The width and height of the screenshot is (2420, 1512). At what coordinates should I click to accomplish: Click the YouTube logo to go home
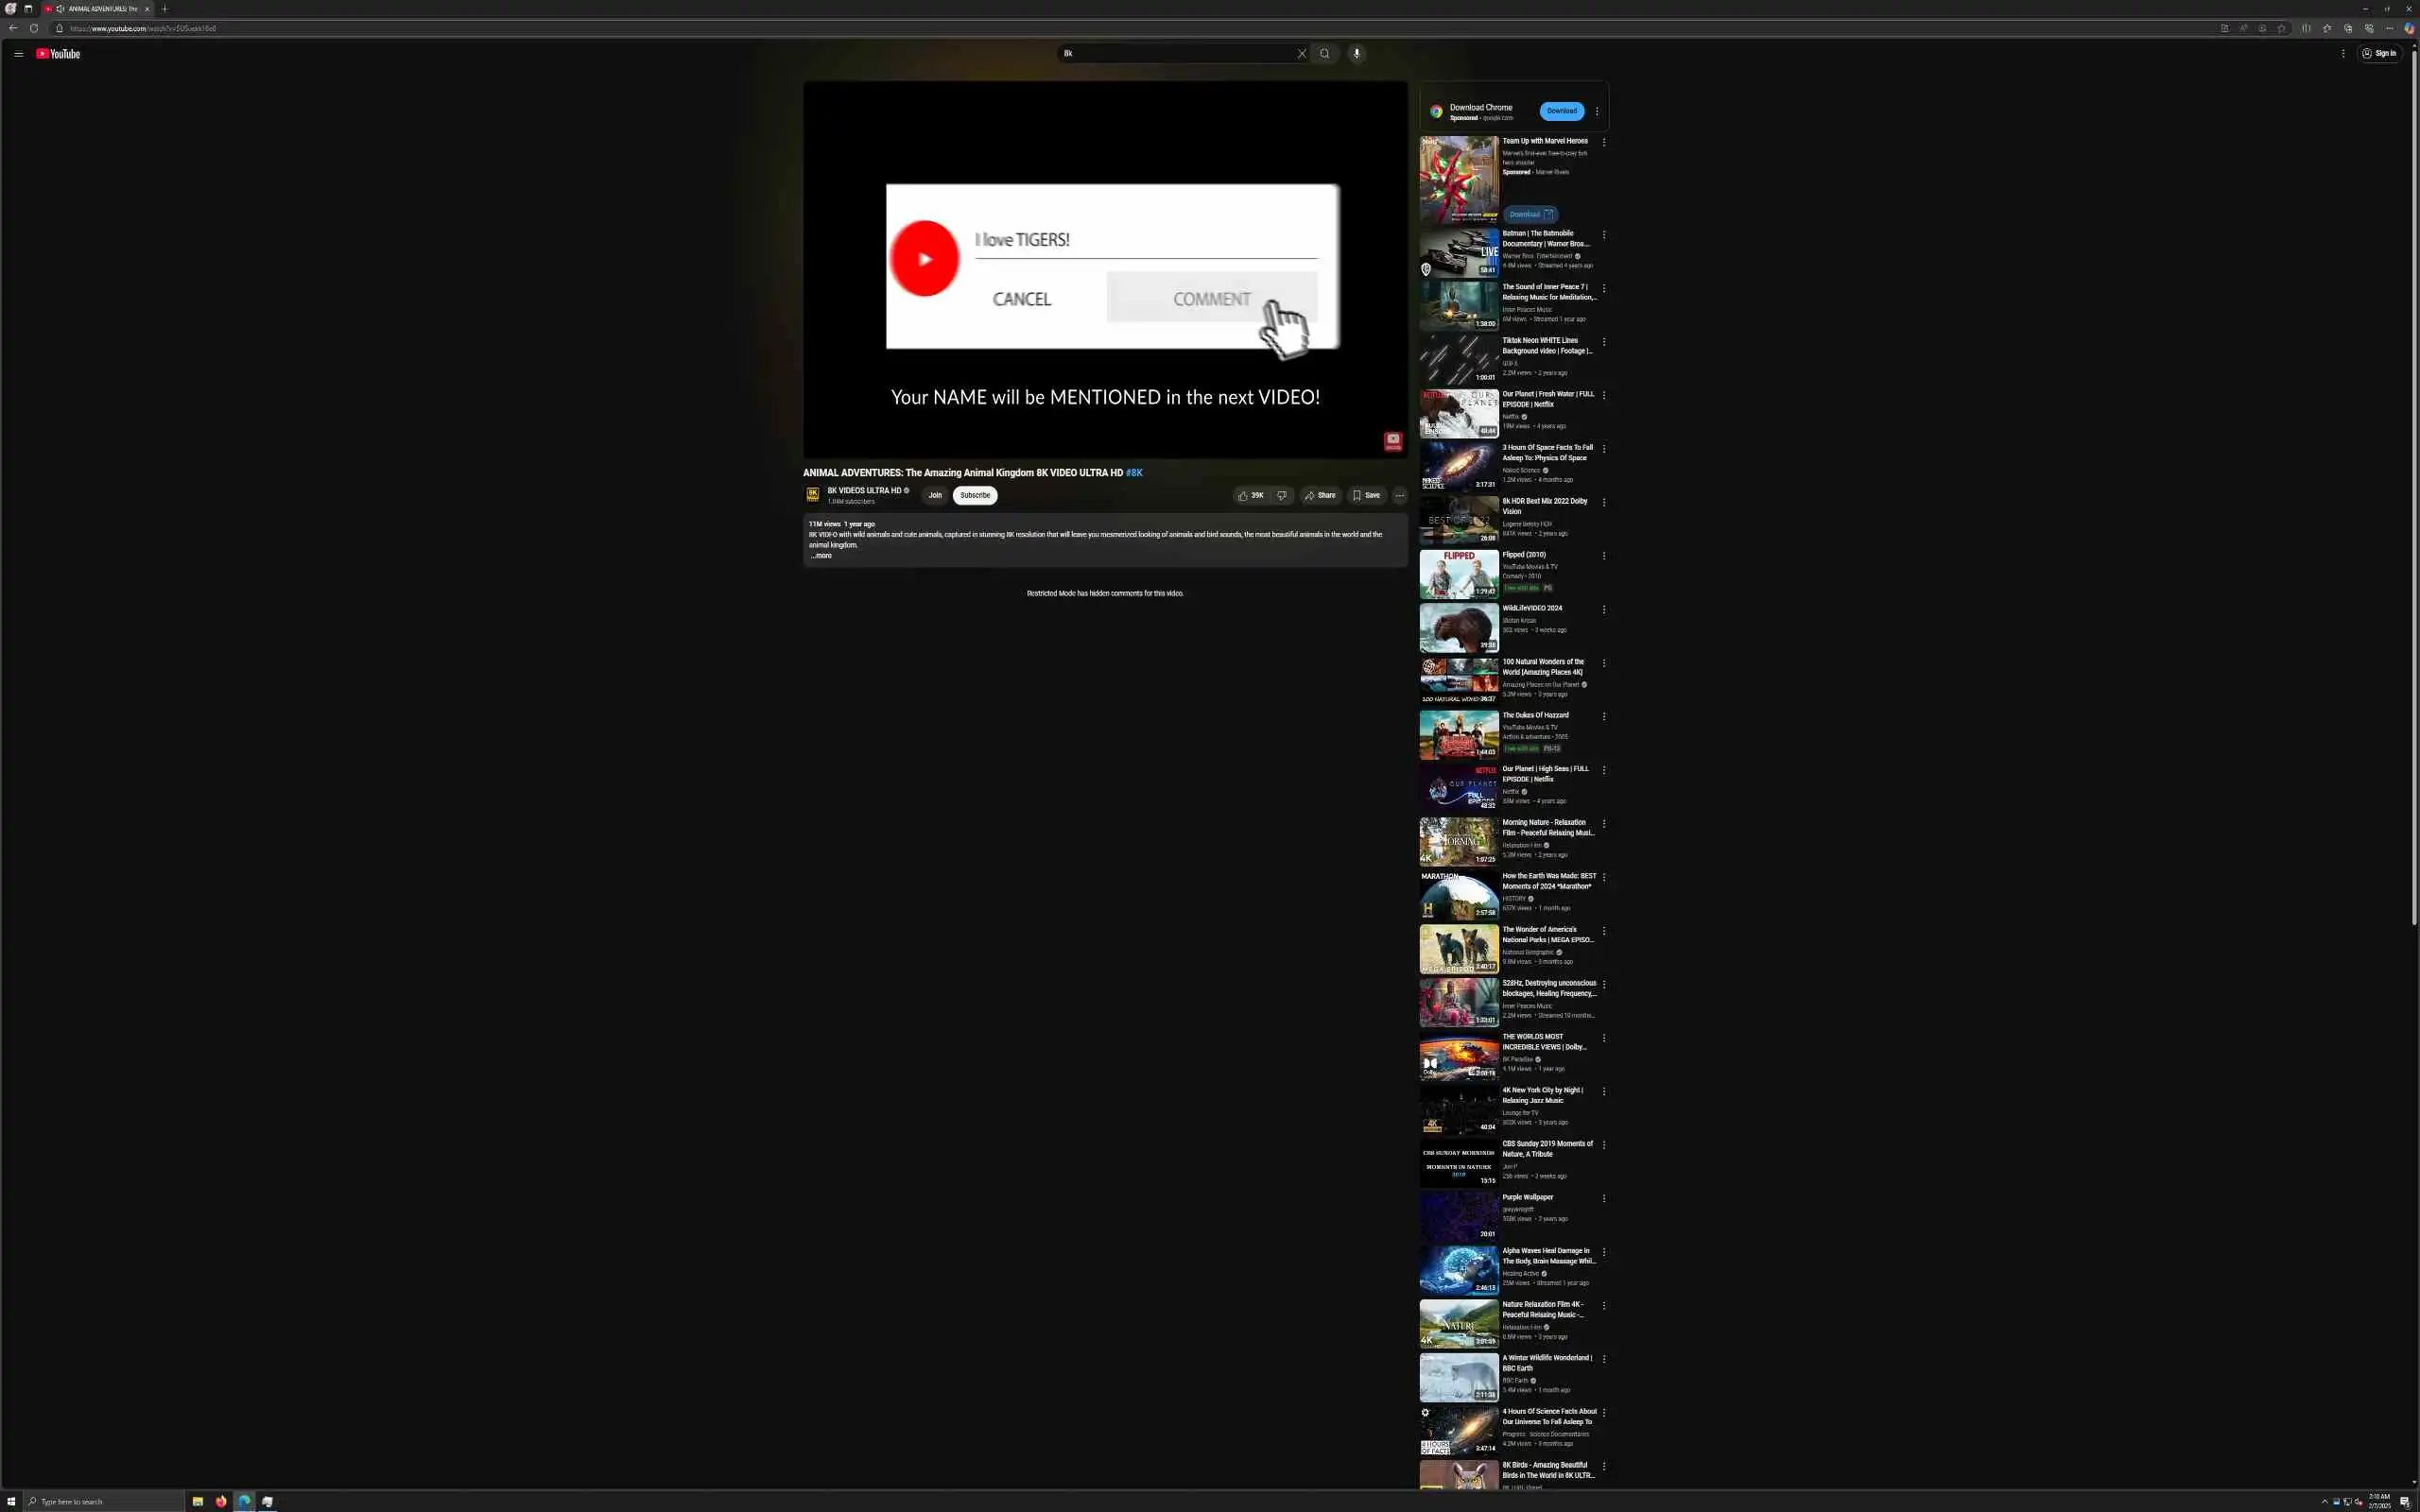click(59, 54)
